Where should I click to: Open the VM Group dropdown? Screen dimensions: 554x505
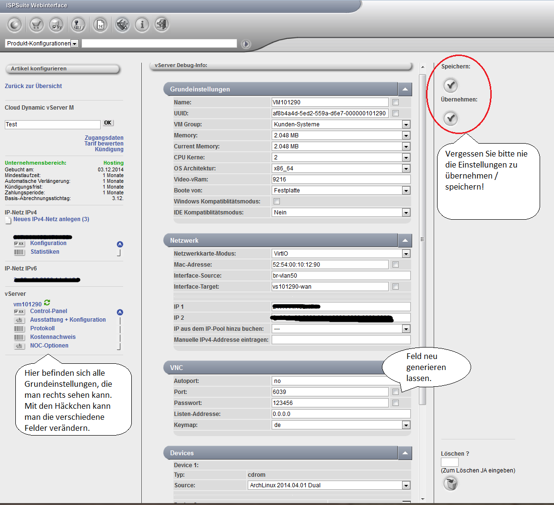point(406,124)
